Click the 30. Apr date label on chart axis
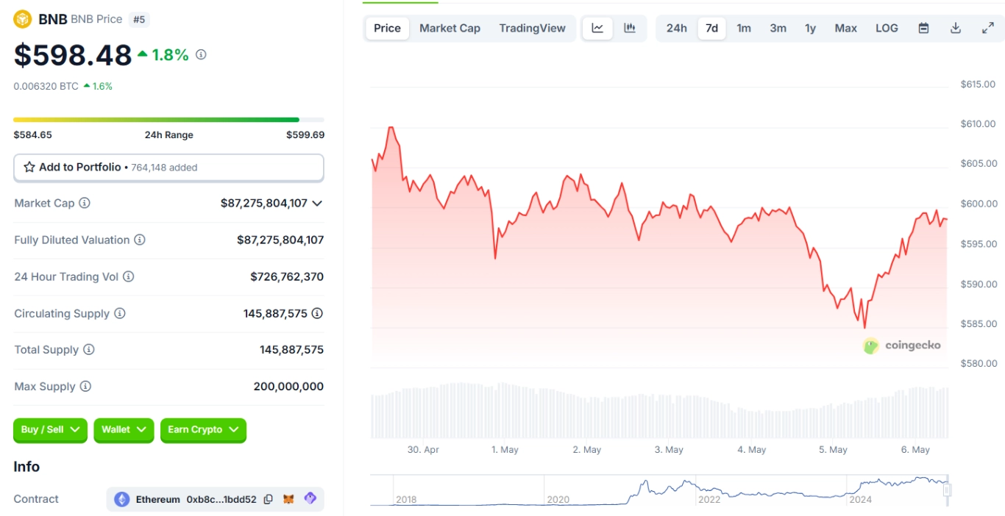This screenshot has height=516, width=1005. tap(422, 450)
